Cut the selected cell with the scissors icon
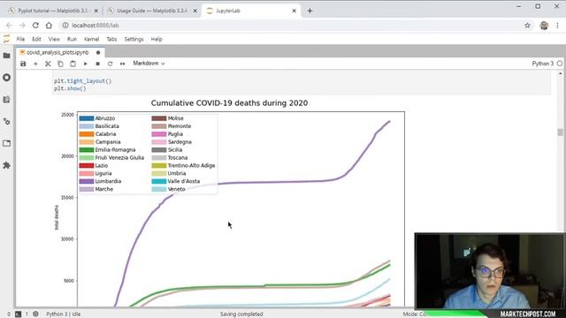 click(x=48, y=64)
